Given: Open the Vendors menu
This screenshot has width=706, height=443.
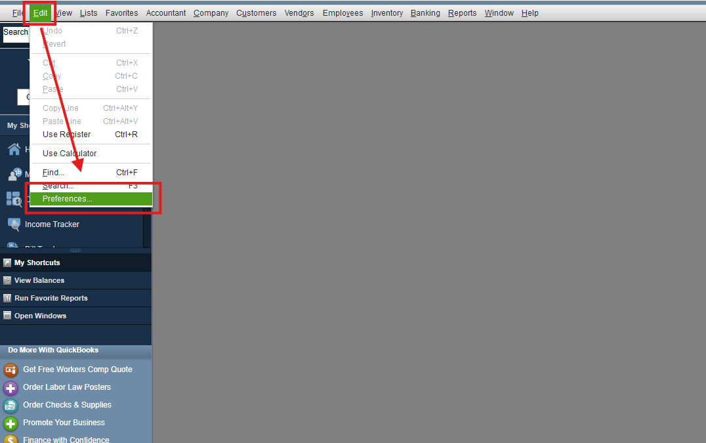Looking at the screenshot, I should pos(299,13).
